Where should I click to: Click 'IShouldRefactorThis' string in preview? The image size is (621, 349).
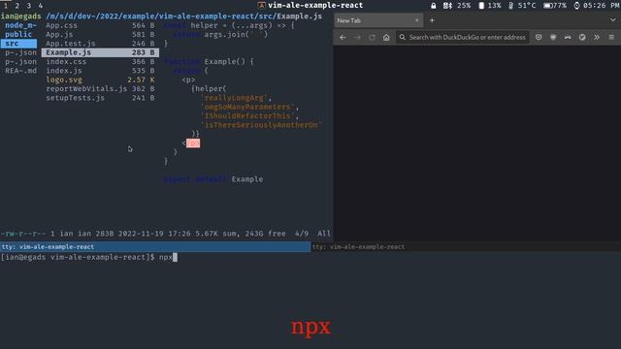[x=249, y=116]
